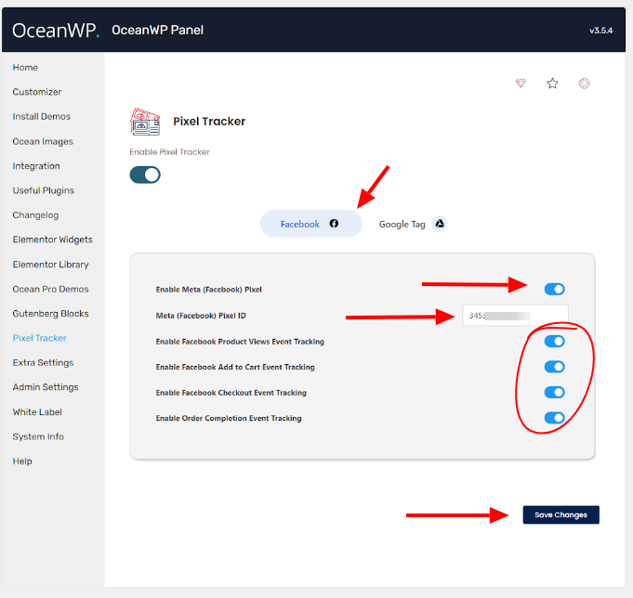
Task: Select Pixel Tracker in the sidebar
Action: click(40, 338)
